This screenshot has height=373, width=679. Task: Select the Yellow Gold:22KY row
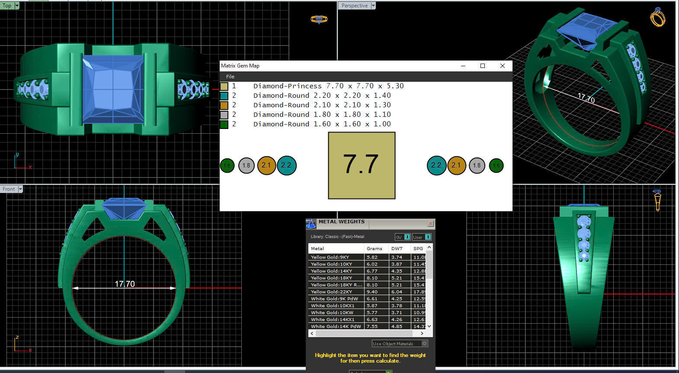[367, 292]
